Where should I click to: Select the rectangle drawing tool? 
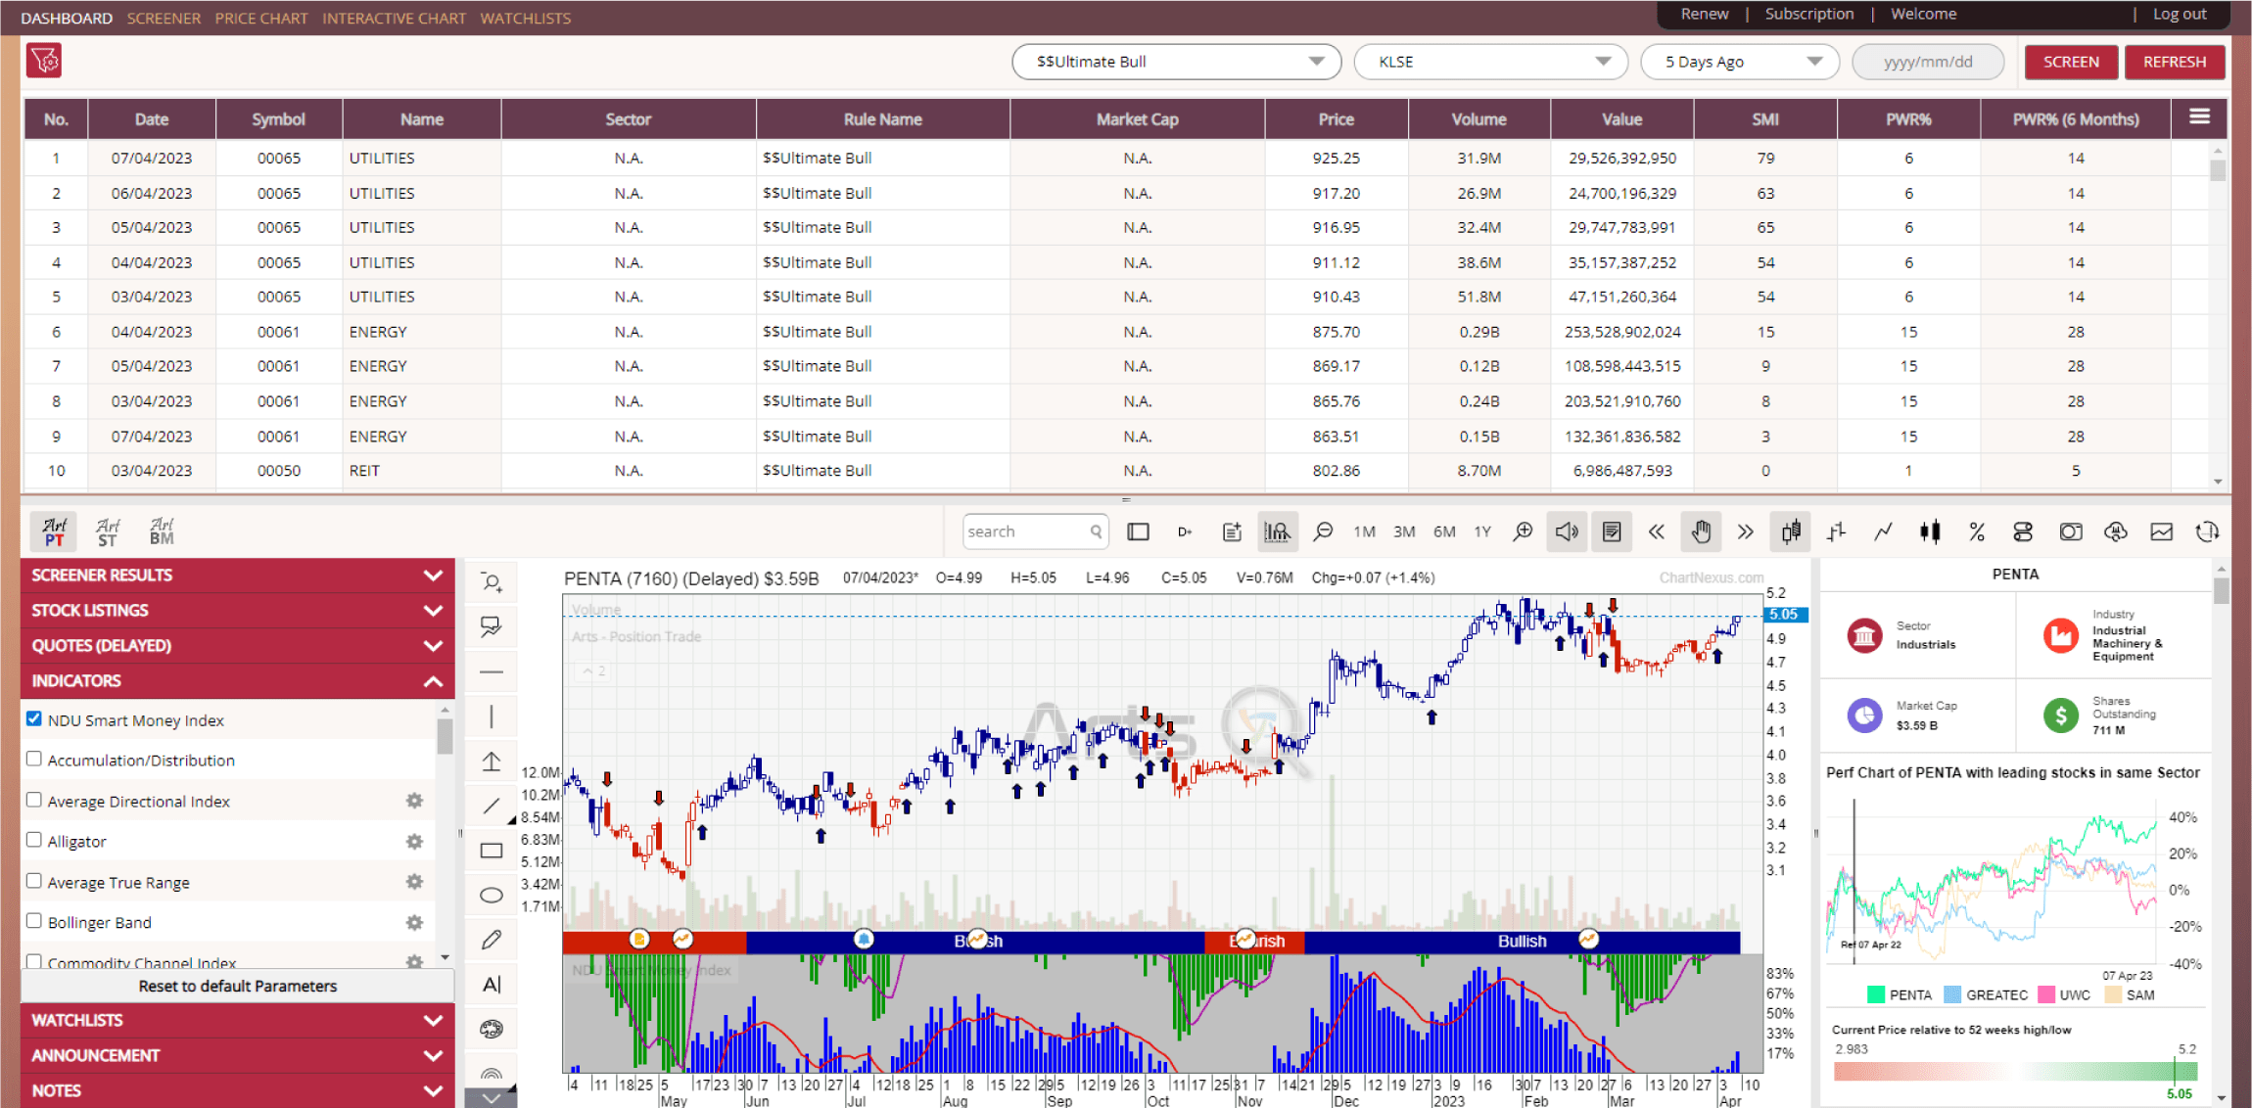coord(492,851)
